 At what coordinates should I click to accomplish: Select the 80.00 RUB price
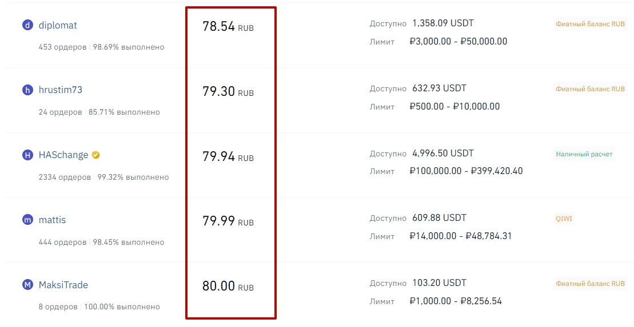(x=228, y=286)
